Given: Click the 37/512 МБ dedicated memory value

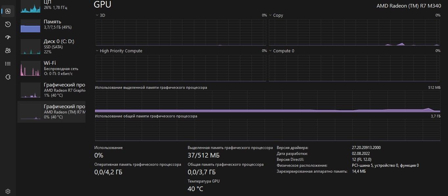Looking at the screenshot, I should click(203, 155).
